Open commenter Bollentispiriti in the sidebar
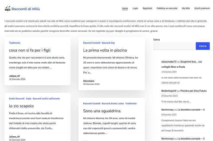 tap(169, 91)
